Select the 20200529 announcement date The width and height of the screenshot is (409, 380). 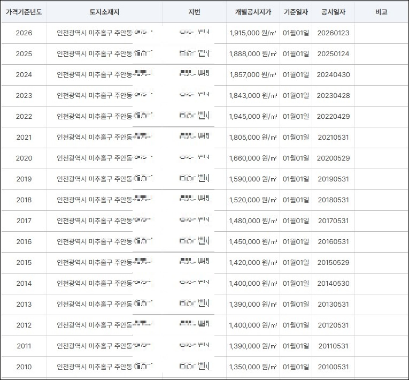pyautogui.click(x=333, y=158)
